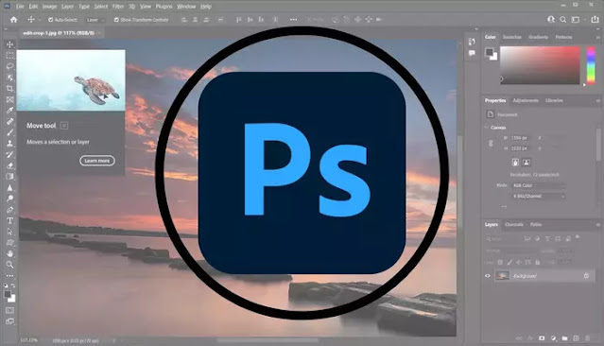Select the Blur tool

pyautogui.click(x=10, y=187)
